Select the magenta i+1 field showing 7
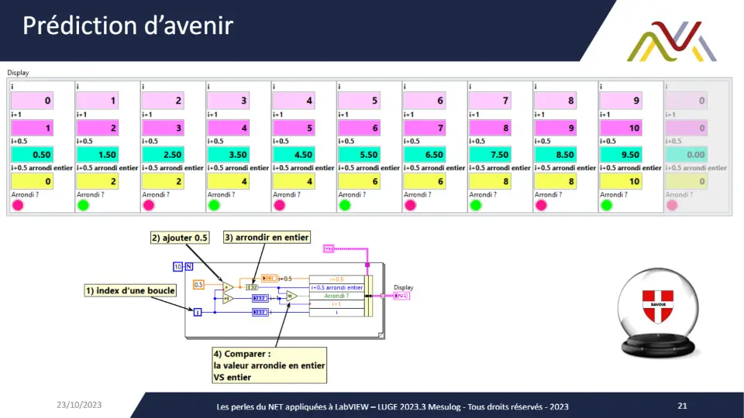 coord(425,128)
